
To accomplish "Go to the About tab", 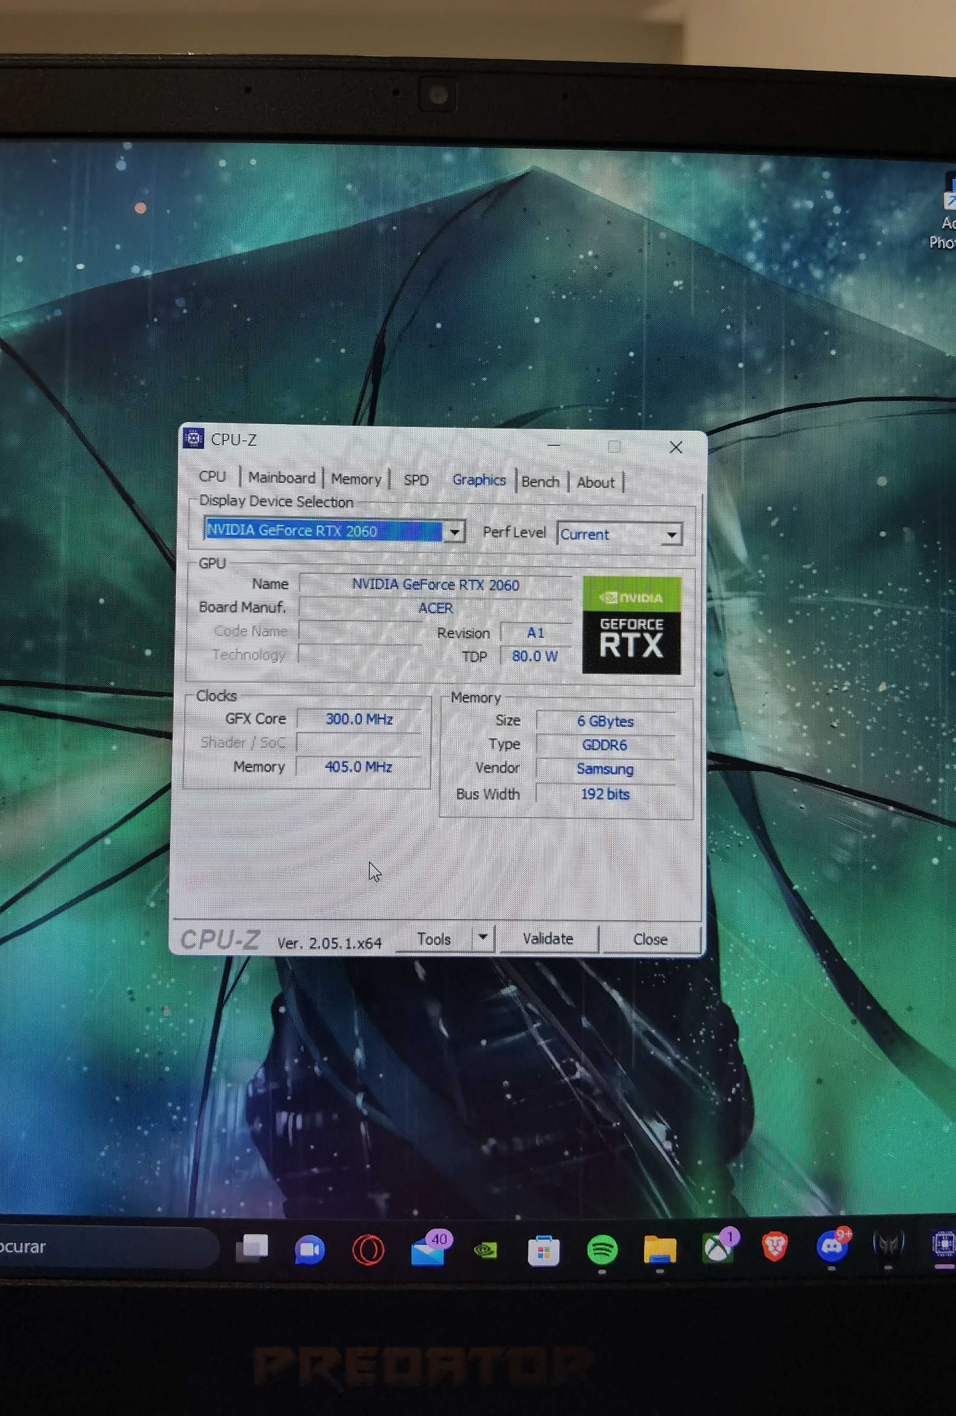I will (595, 483).
